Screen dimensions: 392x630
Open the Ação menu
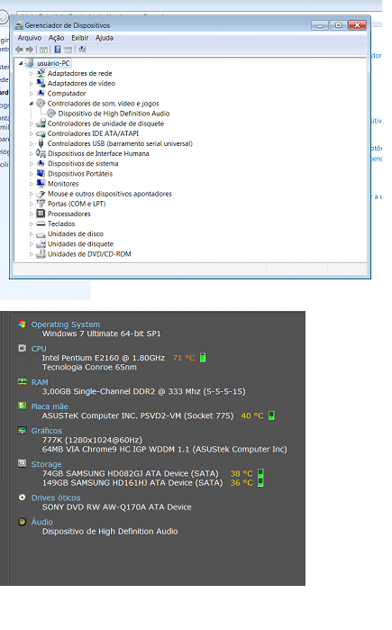click(x=56, y=38)
